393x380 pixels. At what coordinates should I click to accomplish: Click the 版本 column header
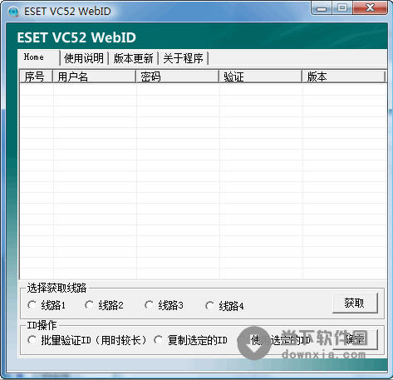point(344,76)
